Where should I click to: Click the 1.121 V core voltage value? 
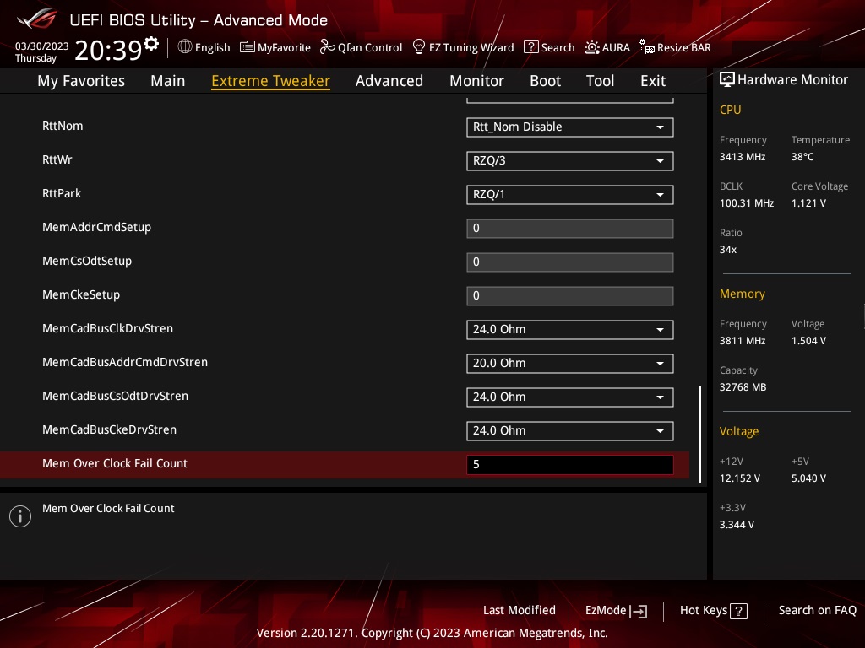click(x=808, y=203)
